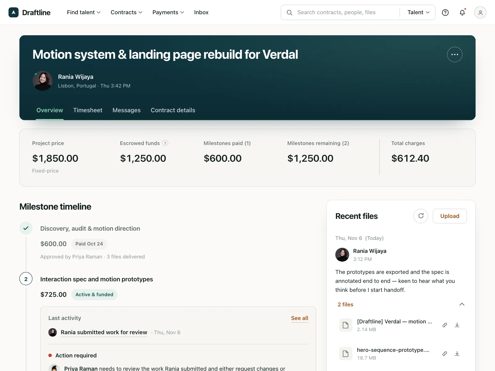Download the Verdal motion file

[457, 325]
